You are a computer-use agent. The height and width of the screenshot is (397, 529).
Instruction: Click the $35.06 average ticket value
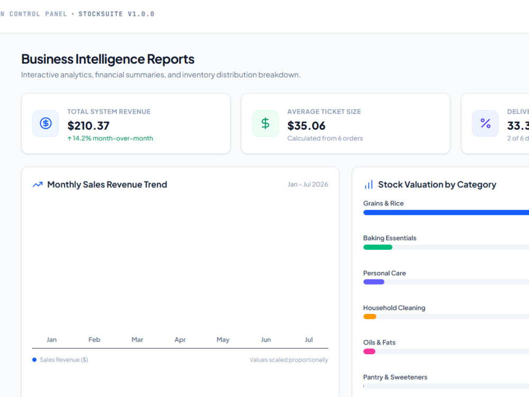pos(306,125)
